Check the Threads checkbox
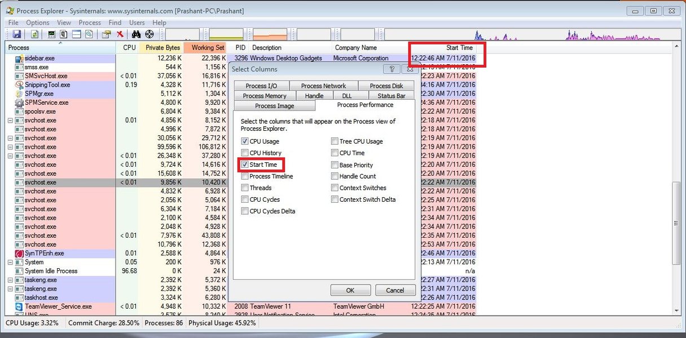 pyautogui.click(x=245, y=188)
